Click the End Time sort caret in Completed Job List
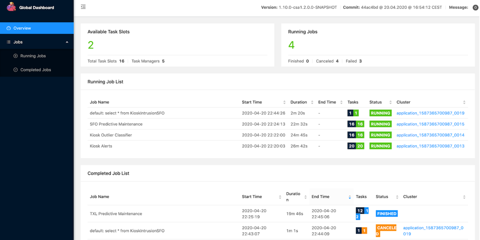 point(349,197)
